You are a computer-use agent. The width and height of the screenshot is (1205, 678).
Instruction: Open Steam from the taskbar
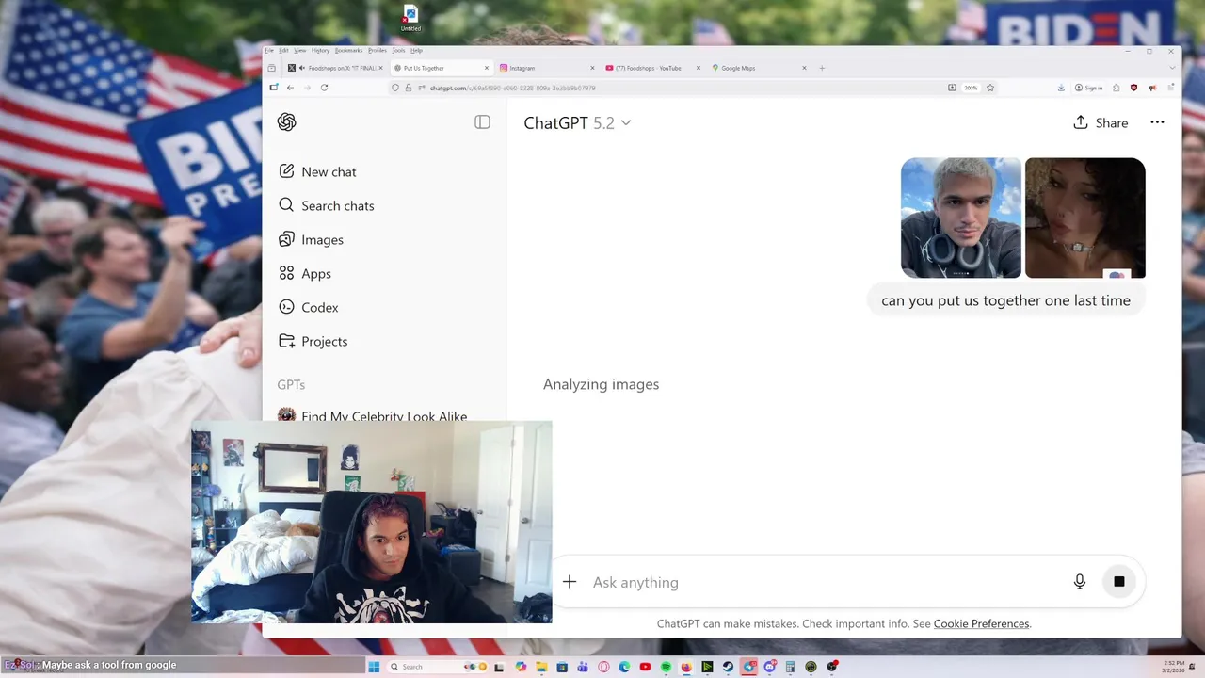click(728, 667)
